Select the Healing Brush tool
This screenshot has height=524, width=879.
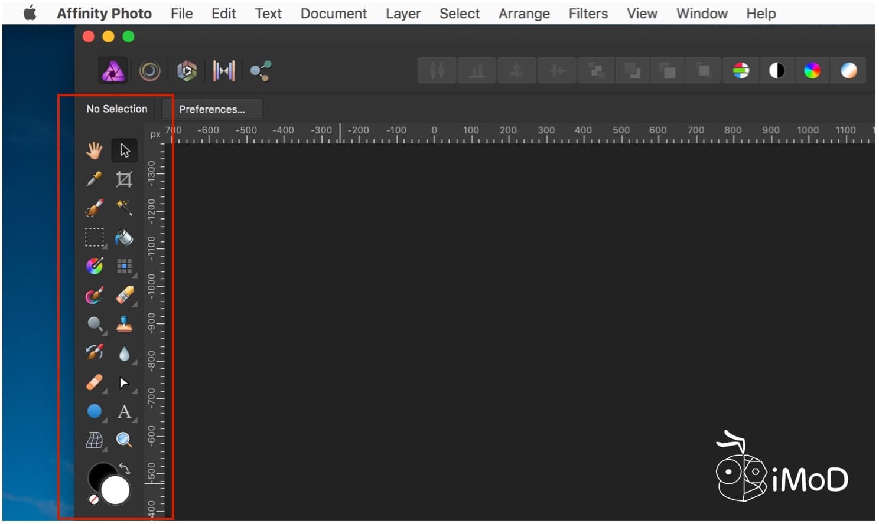(94, 383)
